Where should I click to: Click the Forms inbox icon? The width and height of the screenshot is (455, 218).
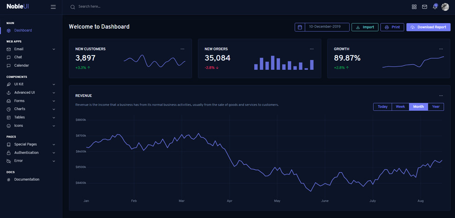tap(9, 101)
